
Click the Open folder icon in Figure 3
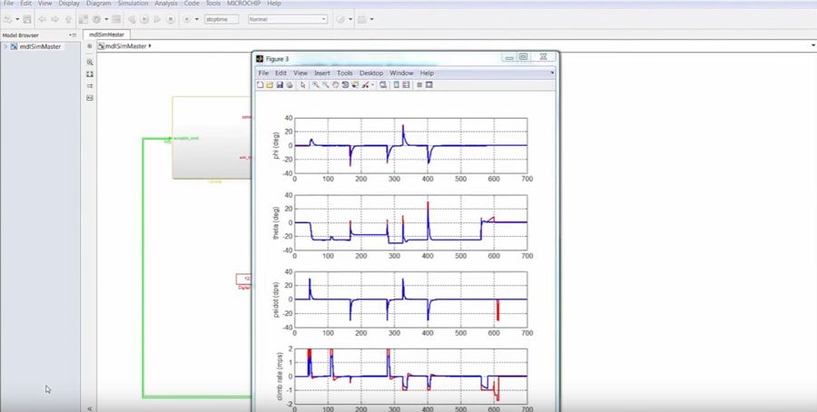tap(270, 84)
